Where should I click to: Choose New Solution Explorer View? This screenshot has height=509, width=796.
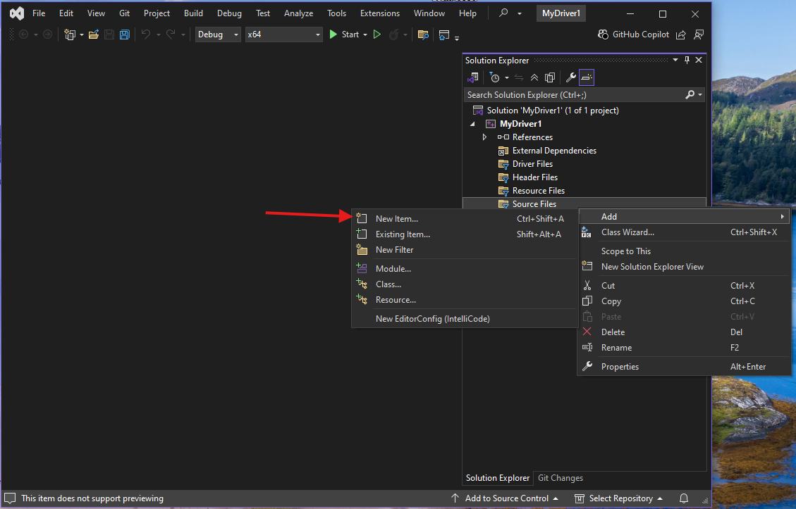click(x=685, y=267)
